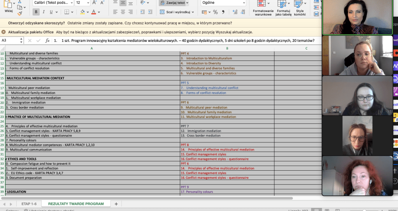Screen dimensions: 398x211
Task: Click the percent style icon
Action: click(x=215, y=12)
